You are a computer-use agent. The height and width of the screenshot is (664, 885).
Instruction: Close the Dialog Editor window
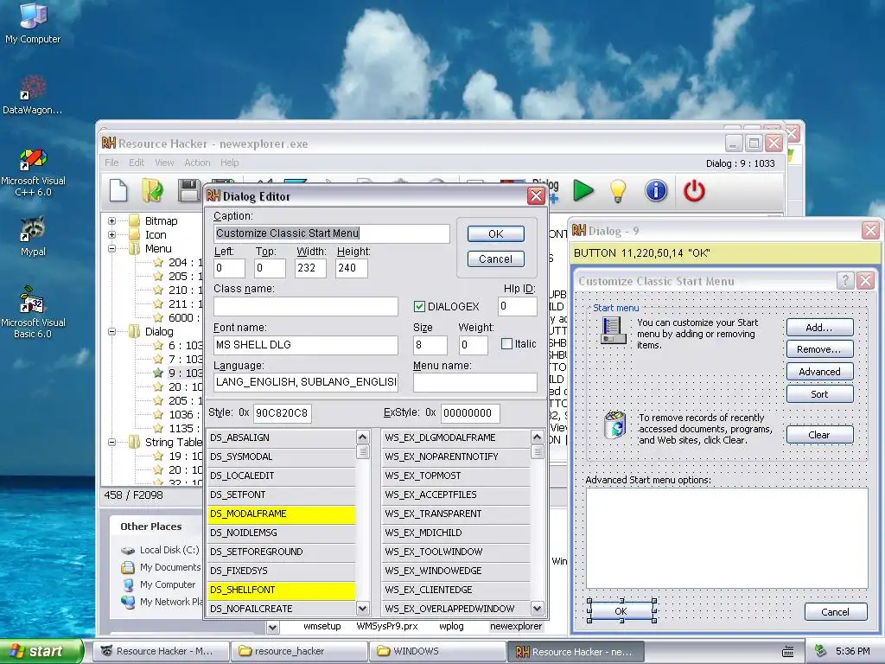536,196
